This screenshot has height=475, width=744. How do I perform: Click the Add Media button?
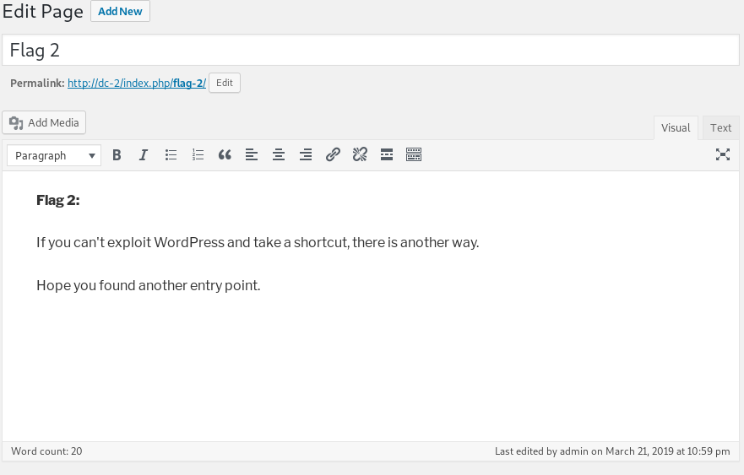[44, 123]
